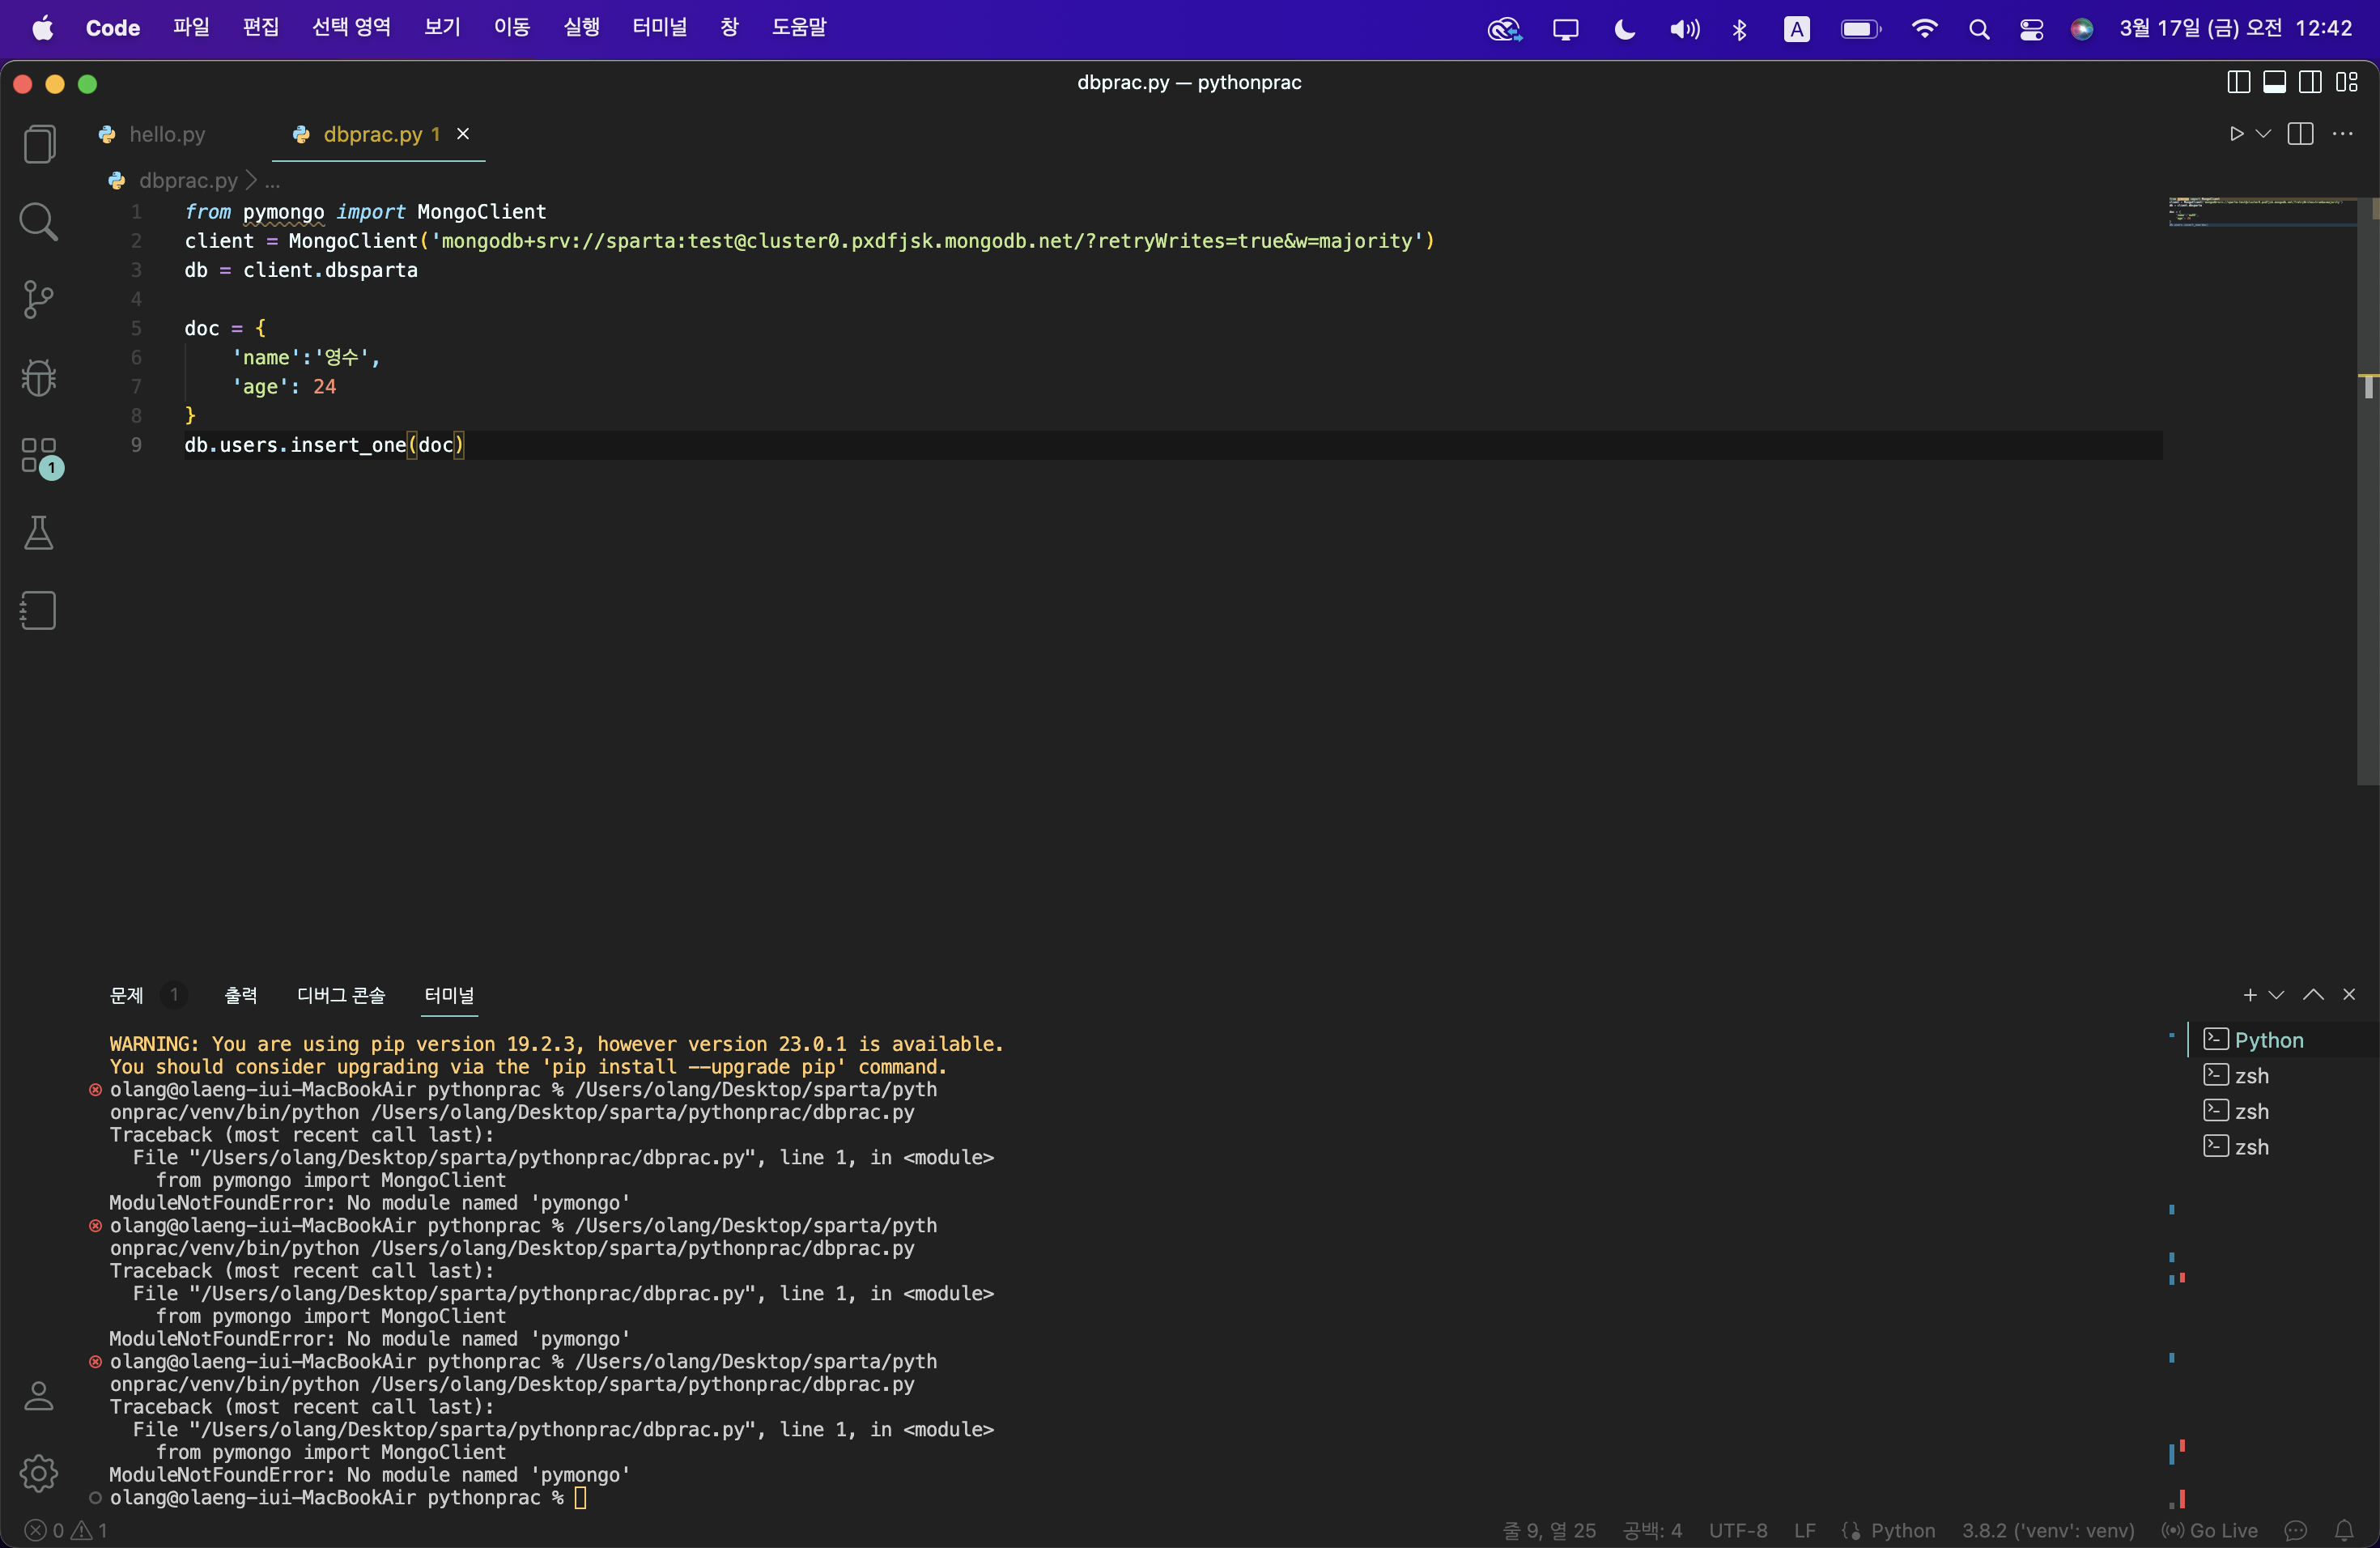Image resolution: width=2380 pixels, height=1548 pixels.
Task: Open the 도움말 menu
Action: click(799, 28)
